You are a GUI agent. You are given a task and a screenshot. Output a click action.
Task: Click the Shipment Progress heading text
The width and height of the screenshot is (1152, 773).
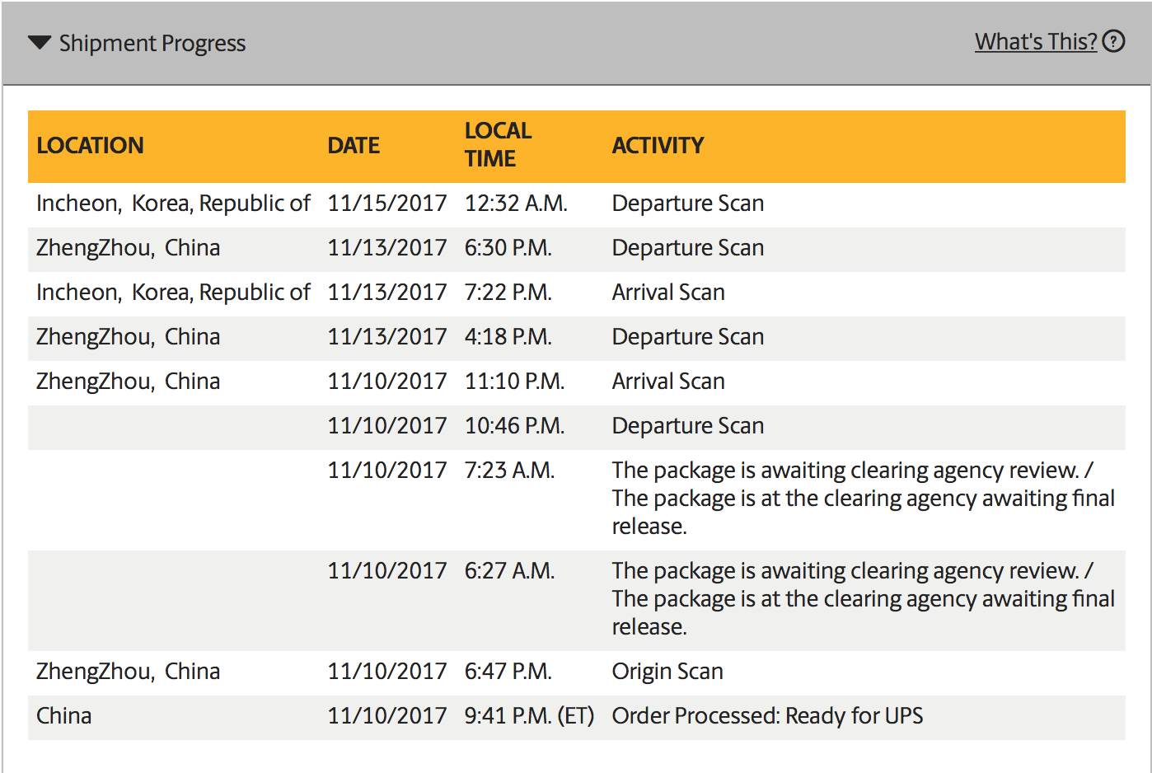point(152,43)
